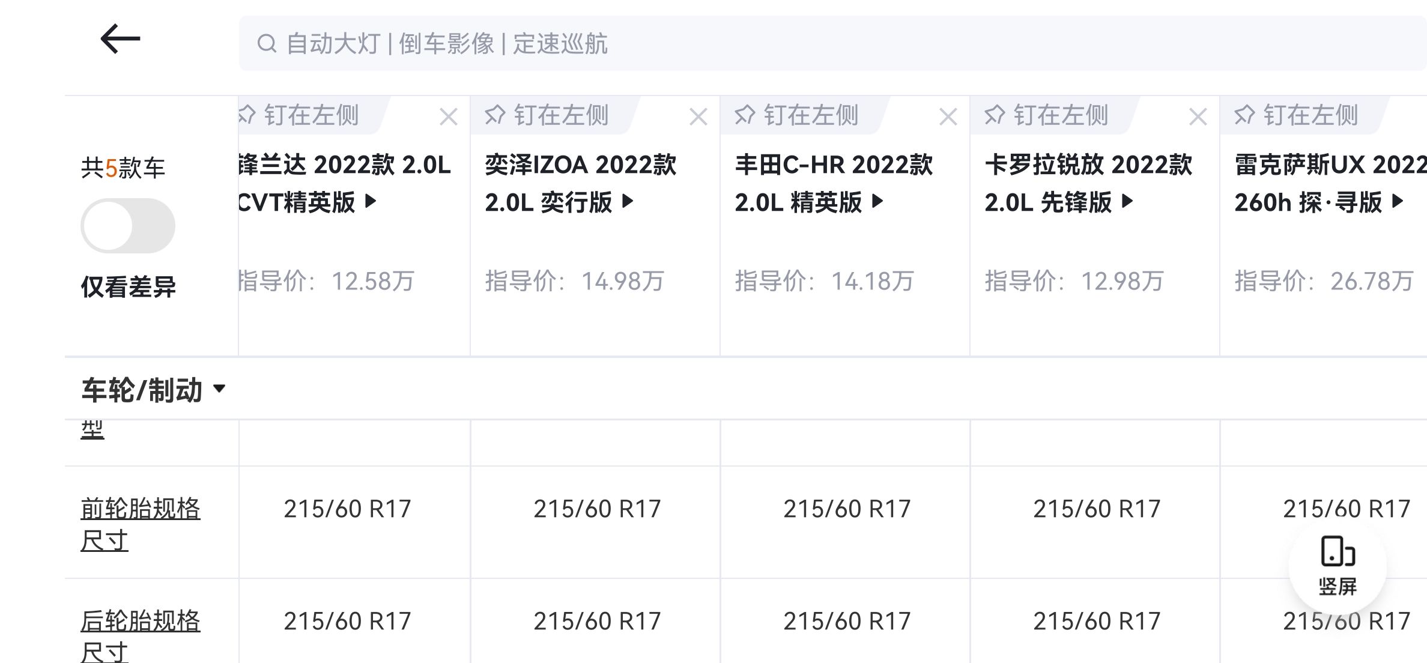Tap the back arrow icon
Screen dimensions: 1427x663
click(x=120, y=40)
